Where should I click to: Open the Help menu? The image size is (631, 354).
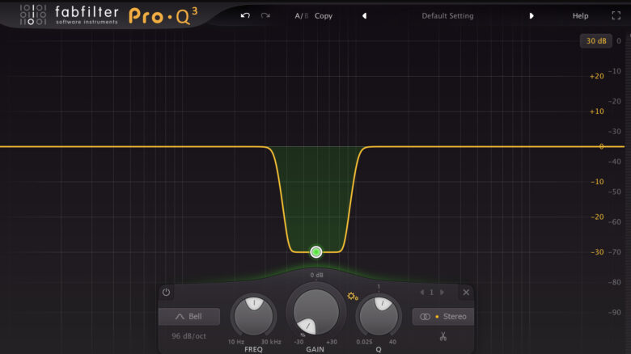pos(580,16)
